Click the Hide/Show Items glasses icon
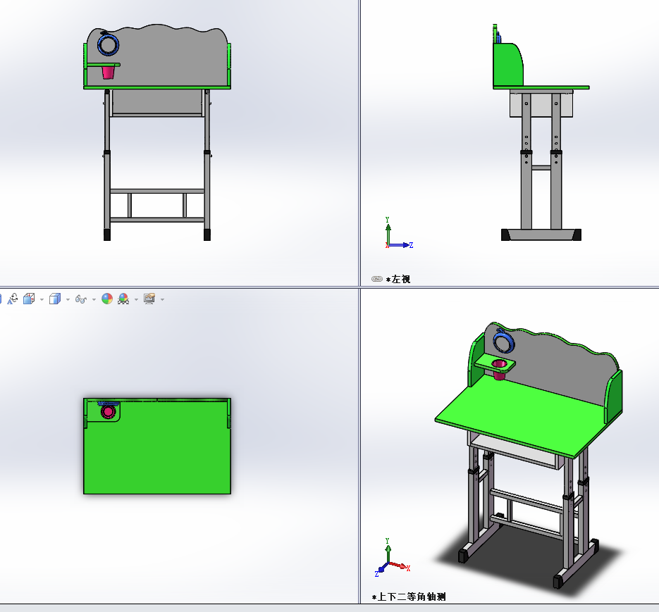 point(80,299)
